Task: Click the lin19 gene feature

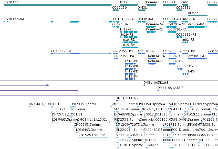Action: (129, 5)
